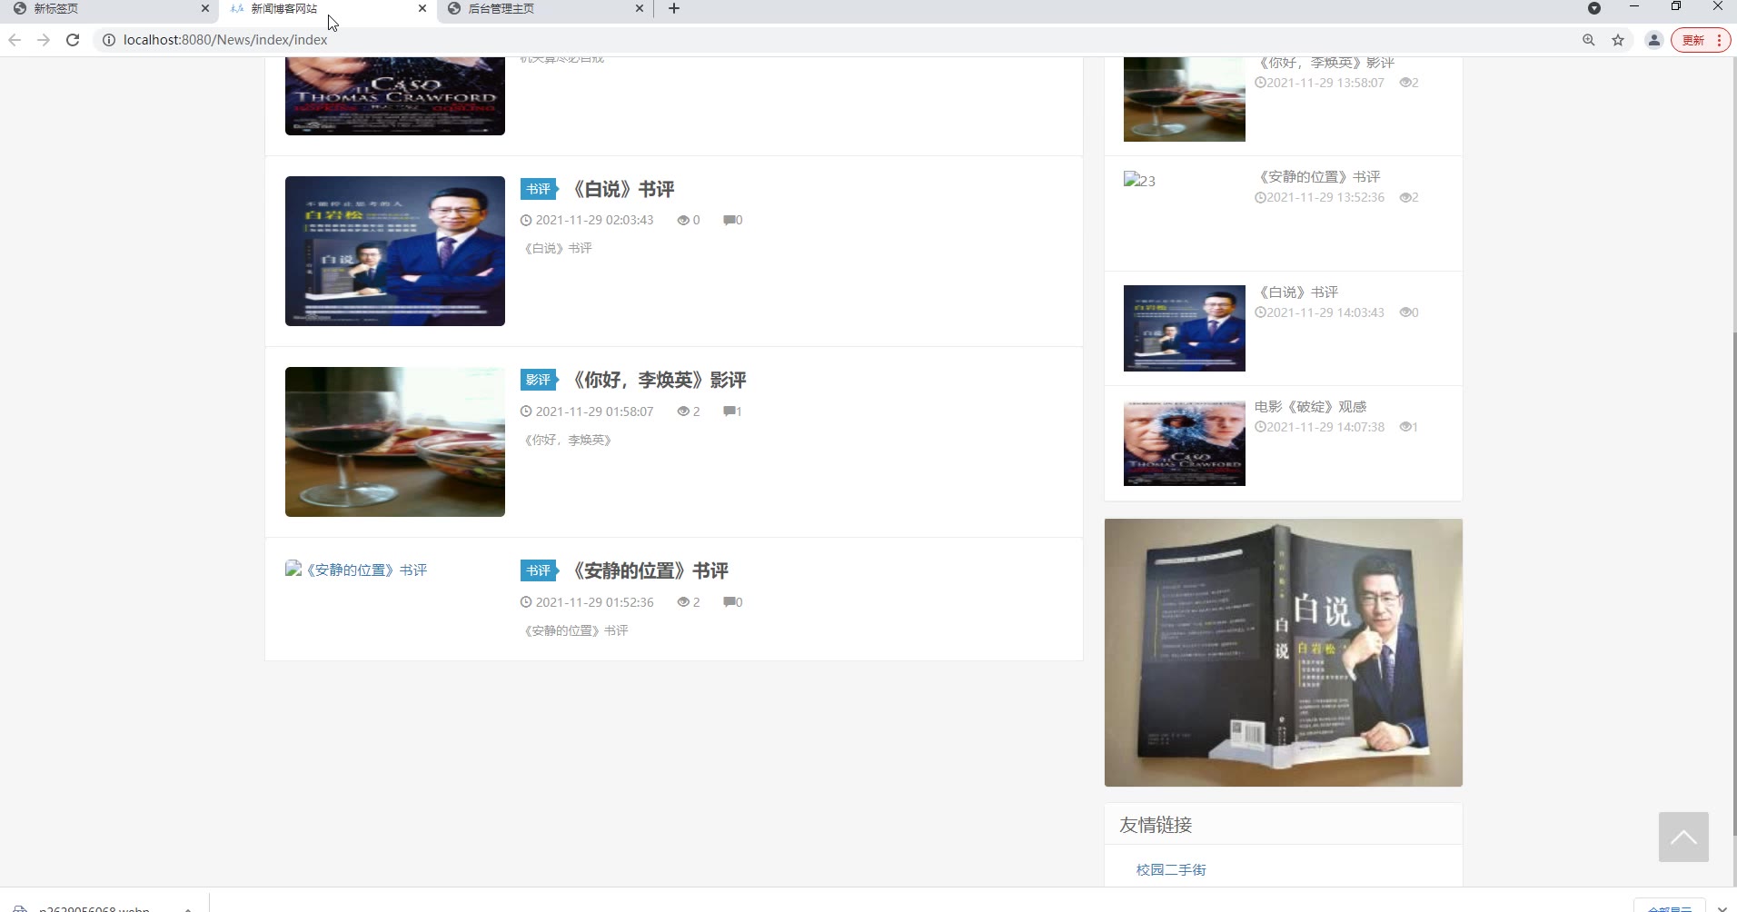The width and height of the screenshot is (1737, 912).
Task: Click sidebar eye icon for 《你好，李焕英》影评
Action: tap(1405, 83)
